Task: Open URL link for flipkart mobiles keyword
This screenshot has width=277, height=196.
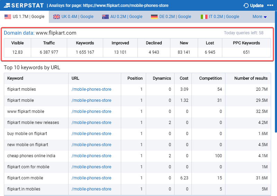Action: coord(91,89)
